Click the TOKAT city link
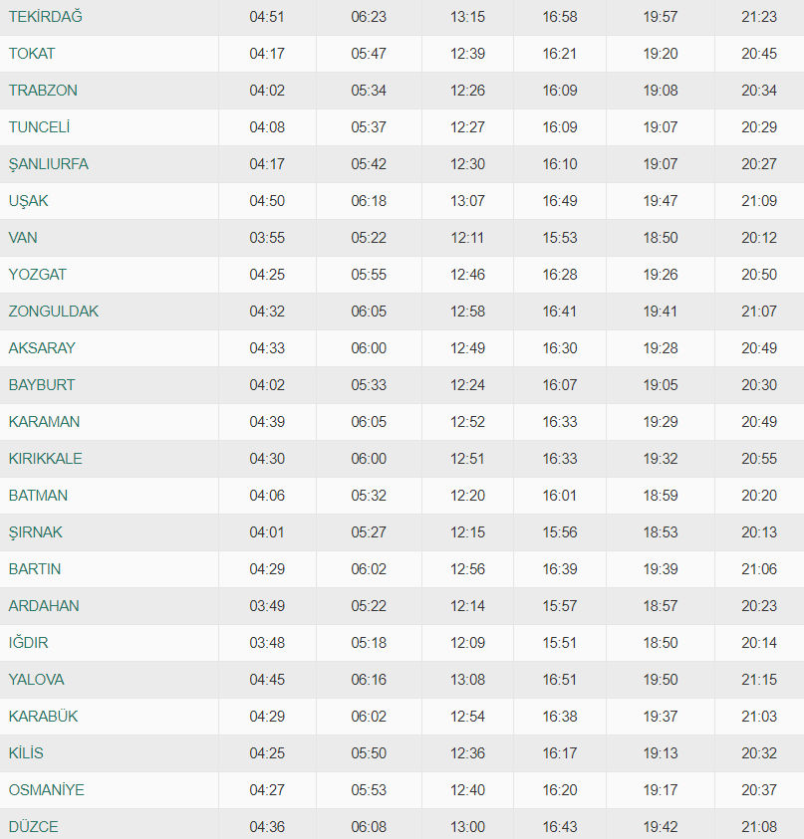This screenshot has height=839, width=804. tap(32, 54)
